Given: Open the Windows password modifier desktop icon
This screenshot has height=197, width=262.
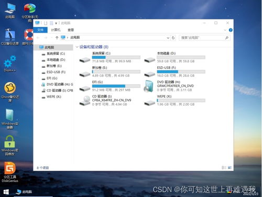Looking at the screenshot, I should [10, 146].
